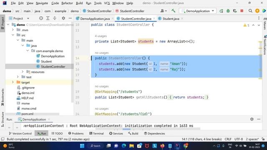Open the Maven side panel
Screen dimensions: 267x150
click(265, 23)
